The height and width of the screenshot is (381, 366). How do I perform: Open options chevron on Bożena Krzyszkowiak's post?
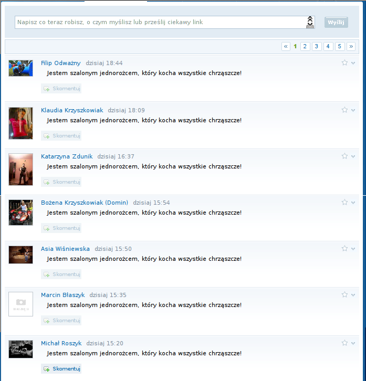click(353, 203)
